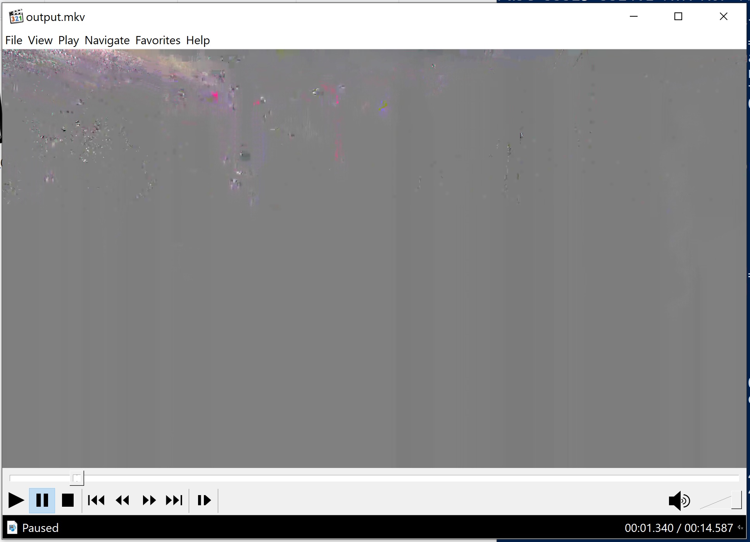Open the Favorites menu
This screenshot has width=750, height=542.
158,40
